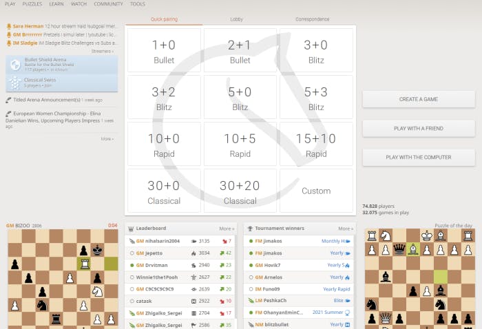Open the Correspondence tab
The image size is (482, 329).
coord(312,20)
